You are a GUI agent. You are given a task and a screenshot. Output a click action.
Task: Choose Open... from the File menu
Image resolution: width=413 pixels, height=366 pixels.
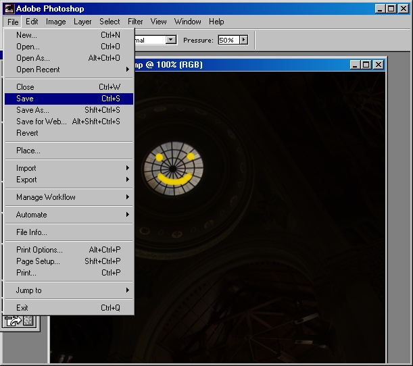(x=69, y=47)
